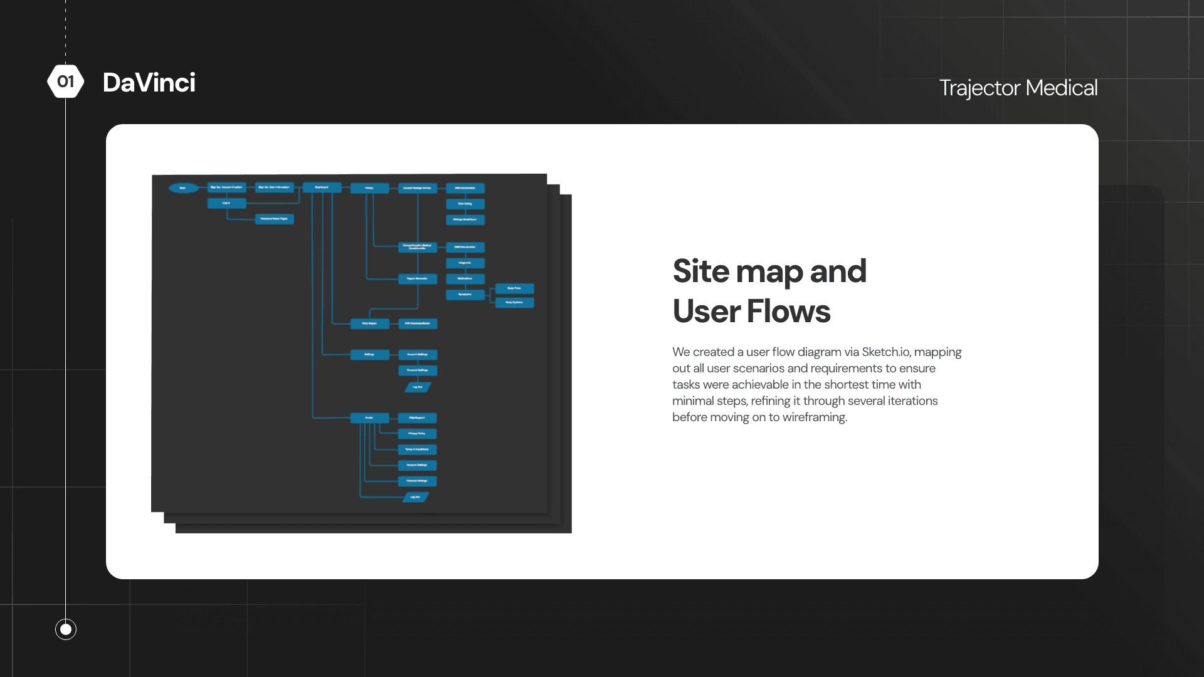
Task: Select the Dashboard node in the site map
Action: point(322,187)
